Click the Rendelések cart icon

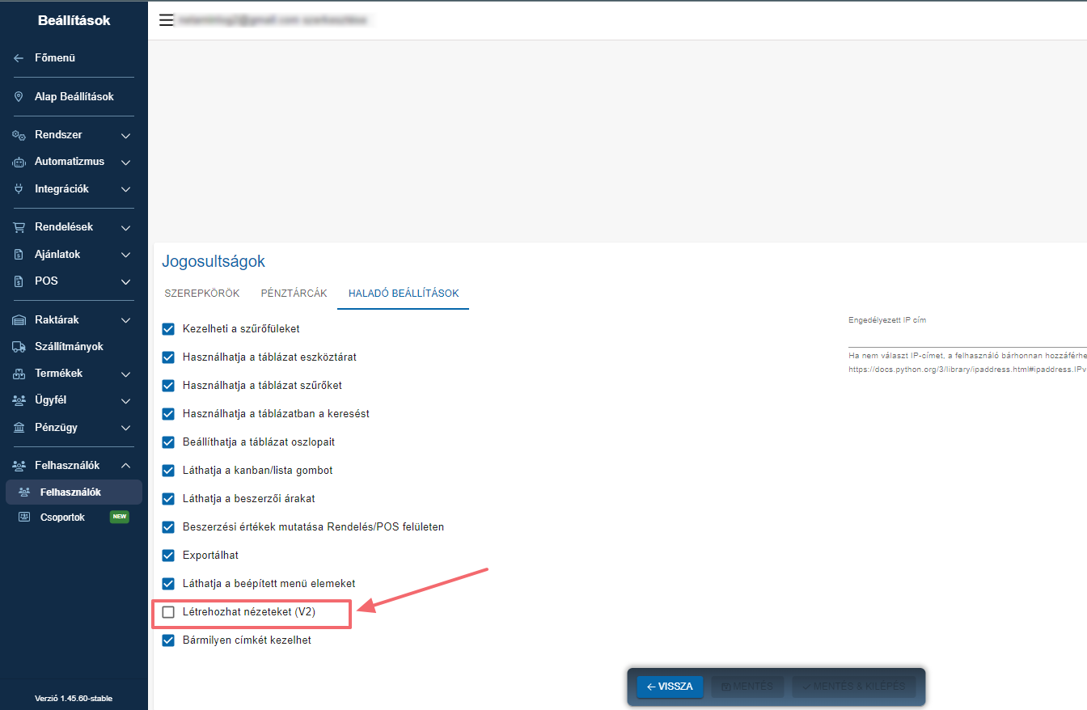coord(19,226)
